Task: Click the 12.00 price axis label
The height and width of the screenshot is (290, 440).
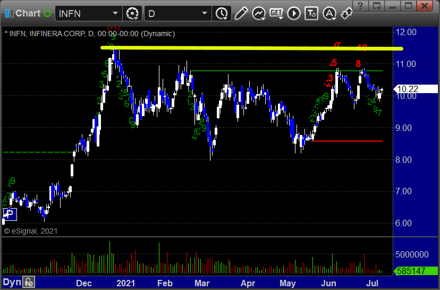Action: (406, 32)
